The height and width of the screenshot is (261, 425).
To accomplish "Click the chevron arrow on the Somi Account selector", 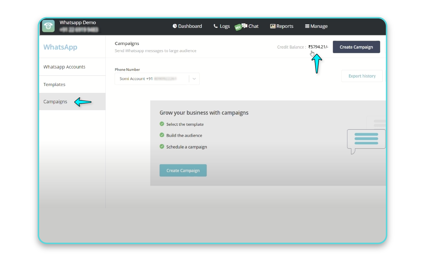I will [194, 79].
